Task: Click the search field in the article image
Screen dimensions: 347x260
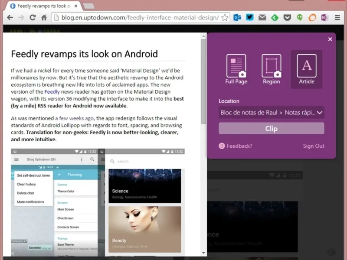Action: coord(145,161)
